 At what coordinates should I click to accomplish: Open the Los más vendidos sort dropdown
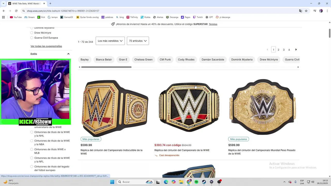coord(110,41)
